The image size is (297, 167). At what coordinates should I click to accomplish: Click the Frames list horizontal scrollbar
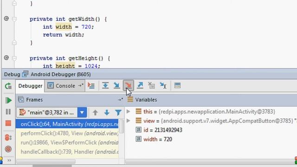click(46, 161)
